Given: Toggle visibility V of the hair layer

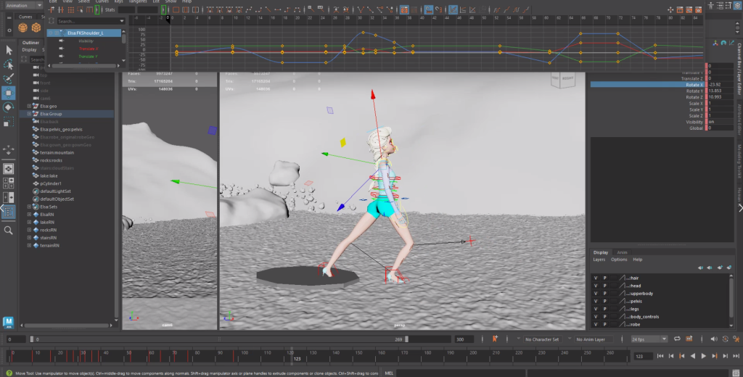Looking at the screenshot, I should (x=596, y=278).
